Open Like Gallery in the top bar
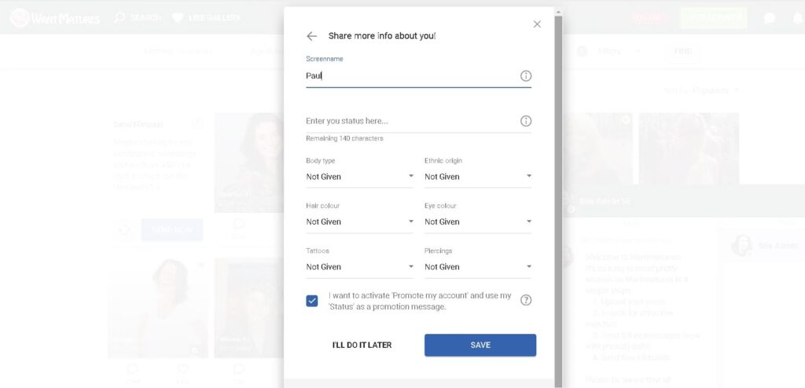805x388 pixels. 207,17
